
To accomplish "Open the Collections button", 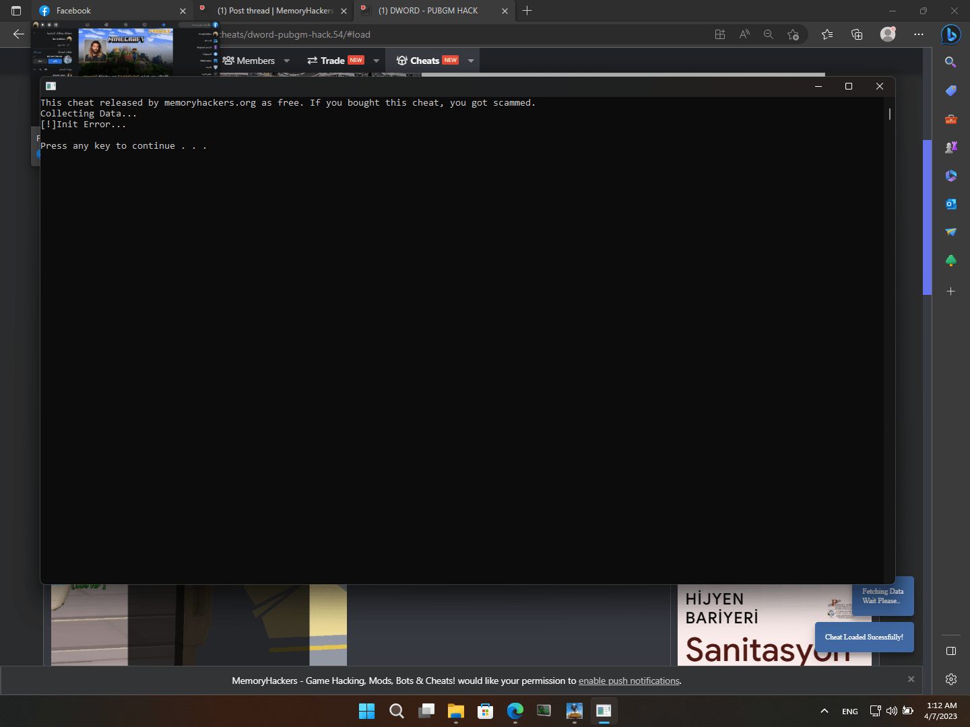I will (x=857, y=34).
